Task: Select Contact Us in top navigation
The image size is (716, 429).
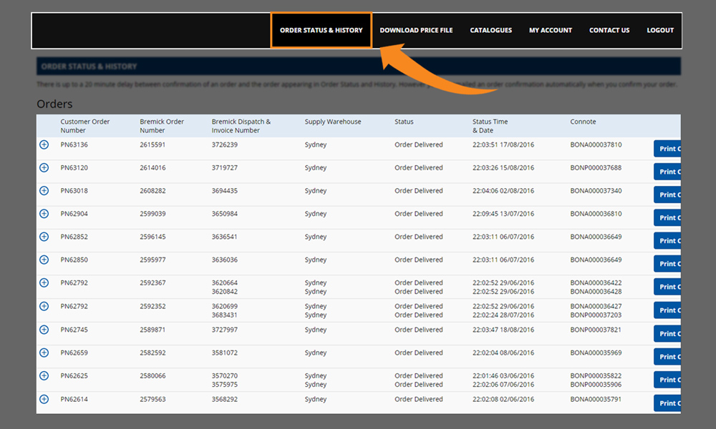Action: [x=609, y=30]
